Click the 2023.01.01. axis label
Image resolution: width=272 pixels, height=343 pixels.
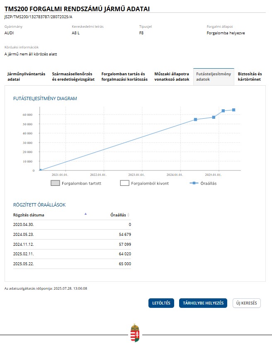(x=136, y=175)
